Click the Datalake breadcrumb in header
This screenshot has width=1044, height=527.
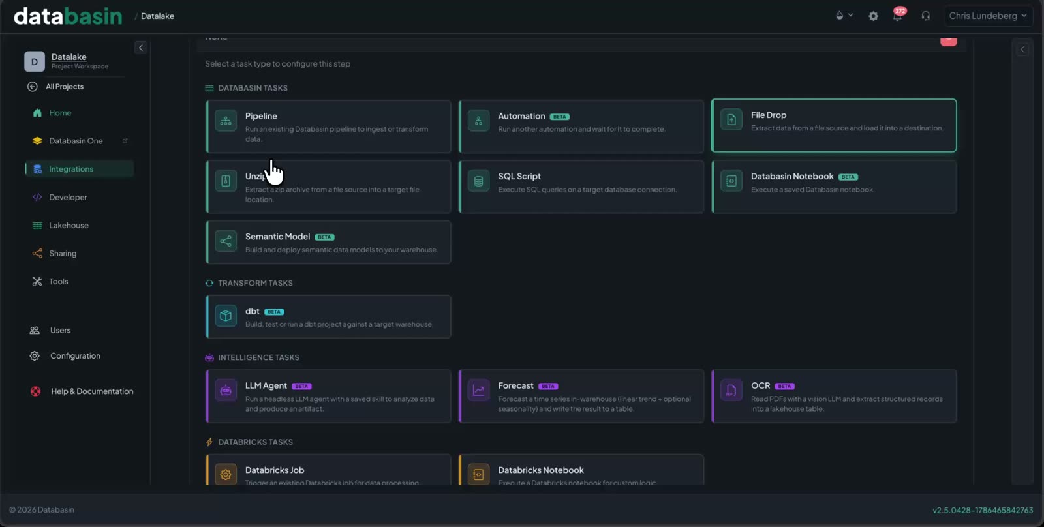157,16
